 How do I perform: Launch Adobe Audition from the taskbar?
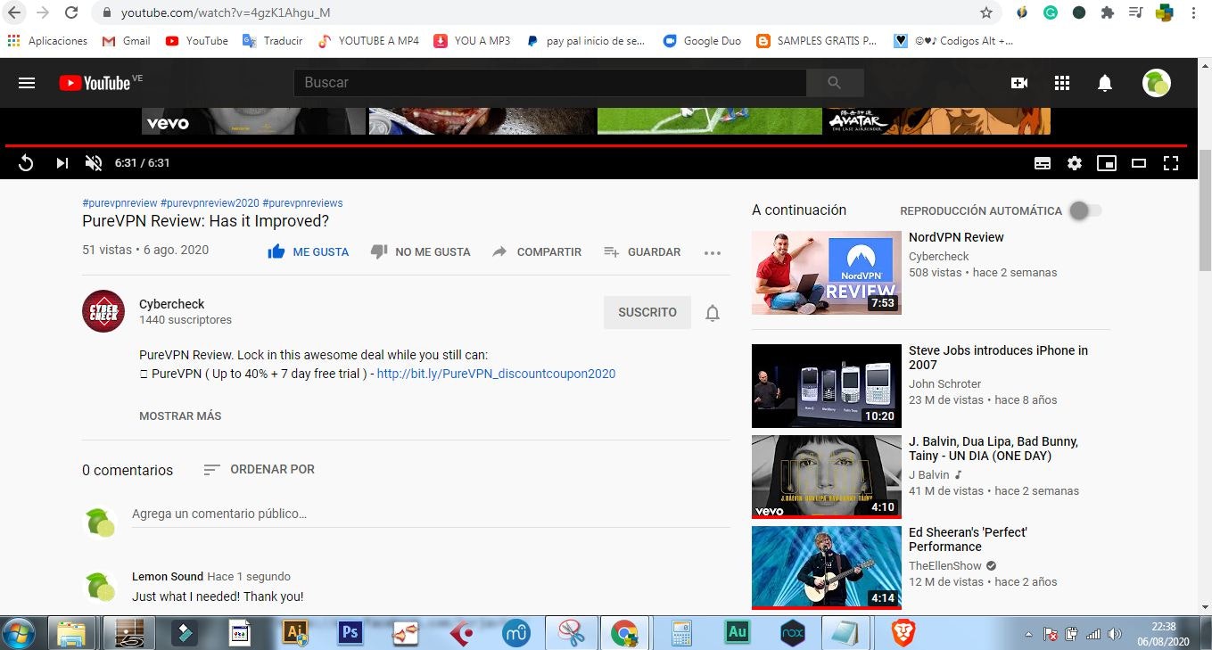737,633
